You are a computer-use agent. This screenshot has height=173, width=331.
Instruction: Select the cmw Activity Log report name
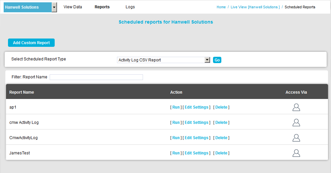pos(24,123)
